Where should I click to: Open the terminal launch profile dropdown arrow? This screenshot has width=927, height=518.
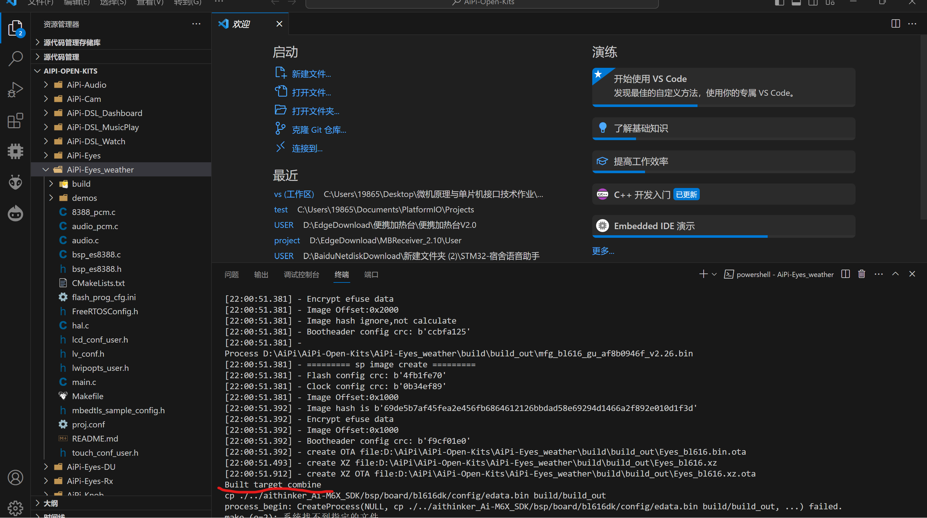click(x=714, y=274)
